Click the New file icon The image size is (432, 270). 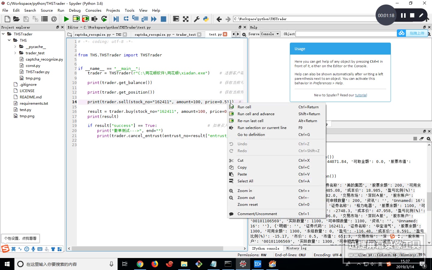(7, 19)
